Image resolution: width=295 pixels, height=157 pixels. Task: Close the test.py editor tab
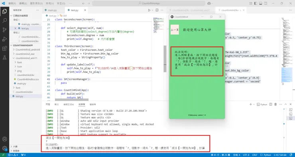[x=85, y=10]
